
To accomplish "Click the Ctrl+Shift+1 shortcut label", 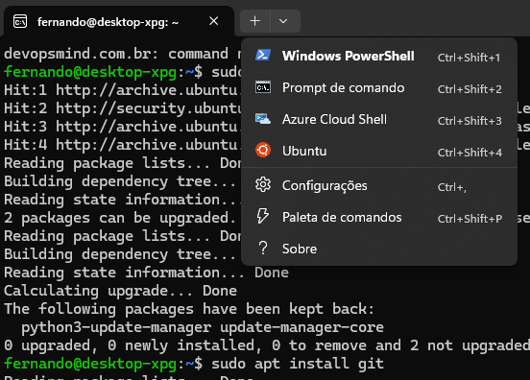I will tap(469, 58).
